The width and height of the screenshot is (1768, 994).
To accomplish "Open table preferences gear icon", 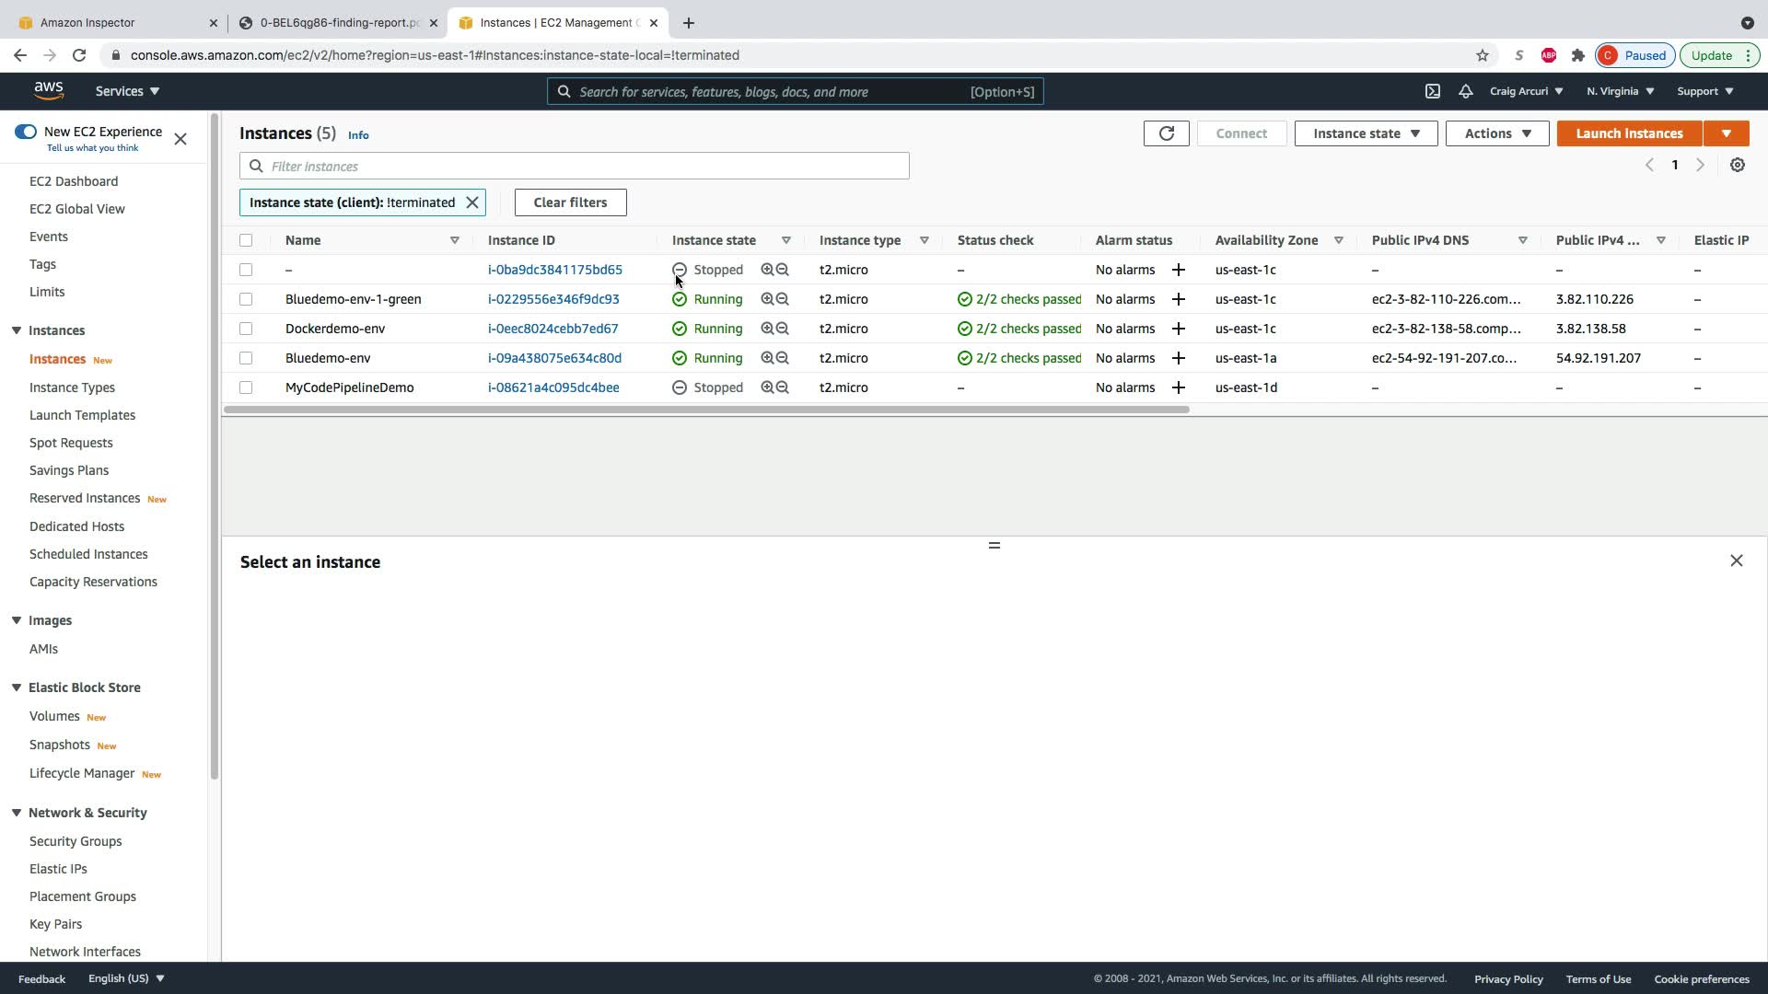I will pyautogui.click(x=1737, y=165).
